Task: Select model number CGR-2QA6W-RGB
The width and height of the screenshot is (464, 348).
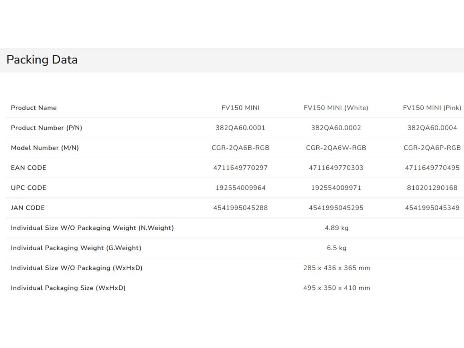Action: pos(336,148)
